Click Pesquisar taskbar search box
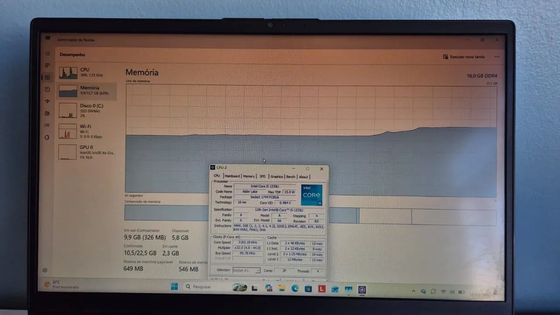 pyautogui.click(x=202, y=287)
